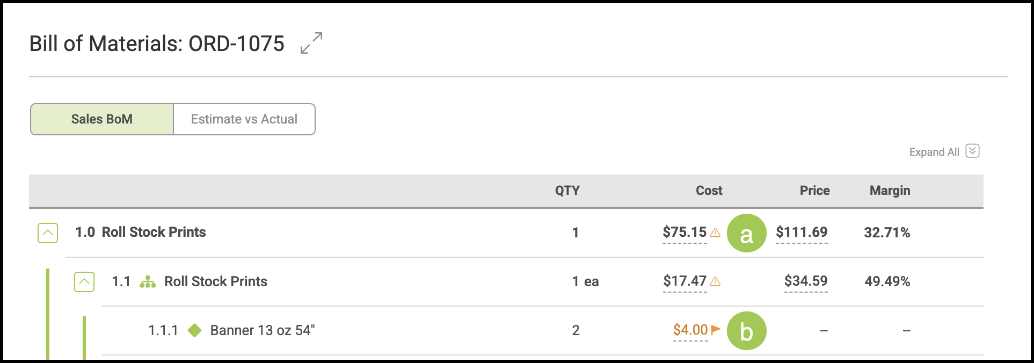Image resolution: width=1034 pixels, height=363 pixels.
Task: Click the assembly hierarchy icon in row 1.1
Action: (x=148, y=282)
